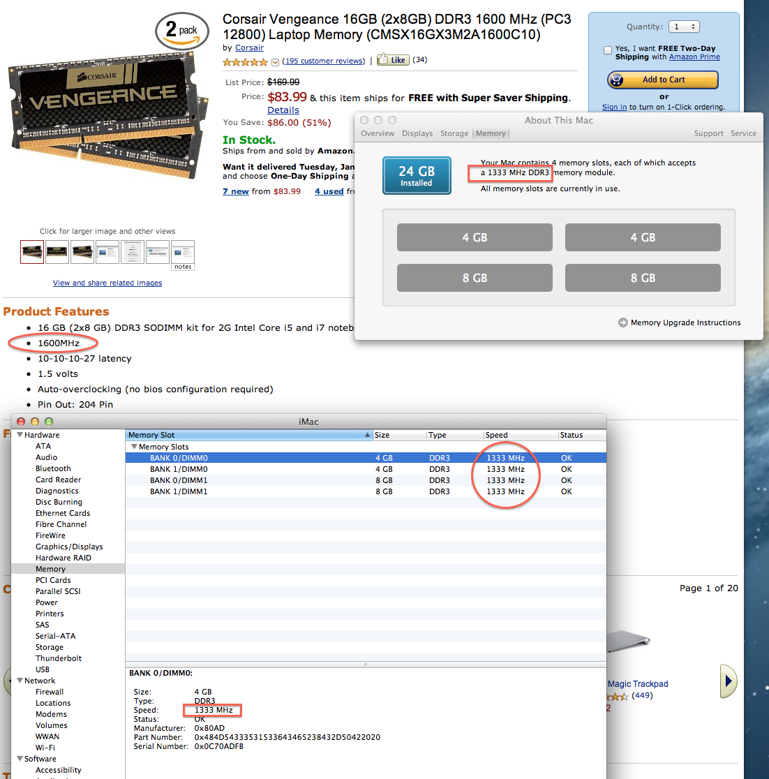Select the first product thumbnail image
The height and width of the screenshot is (779, 769).
click(x=32, y=252)
